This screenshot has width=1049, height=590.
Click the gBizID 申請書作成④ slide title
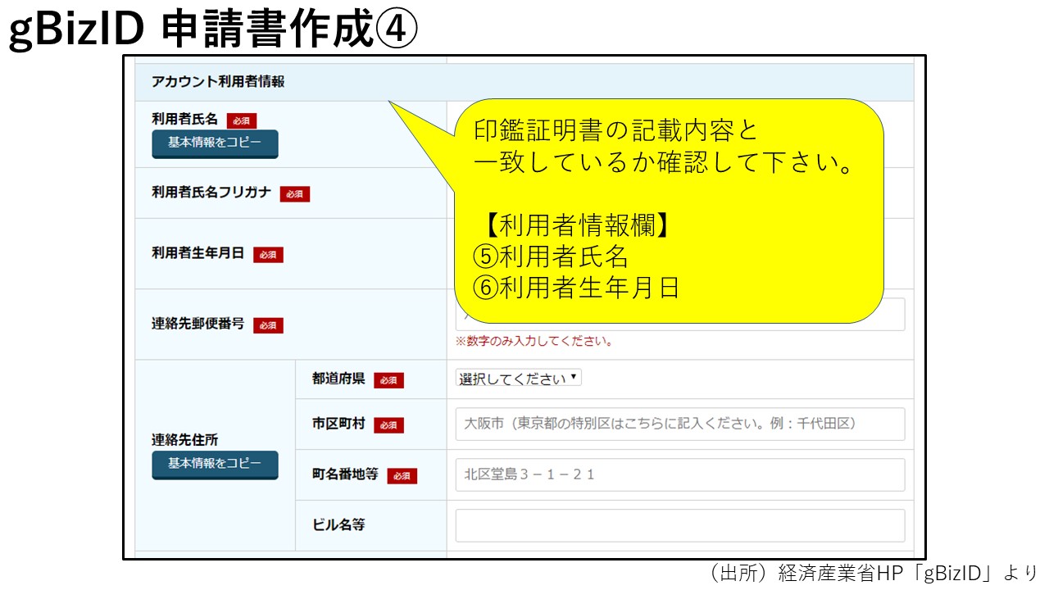(213, 29)
